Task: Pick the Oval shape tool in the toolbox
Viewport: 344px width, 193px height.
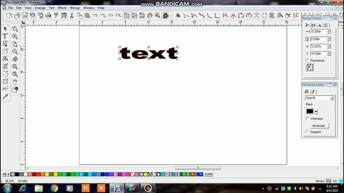Action: [x=5, y=51]
